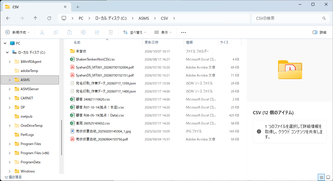Click the CSV breadcrumb
This screenshot has height=181, width=333.
(164, 18)
